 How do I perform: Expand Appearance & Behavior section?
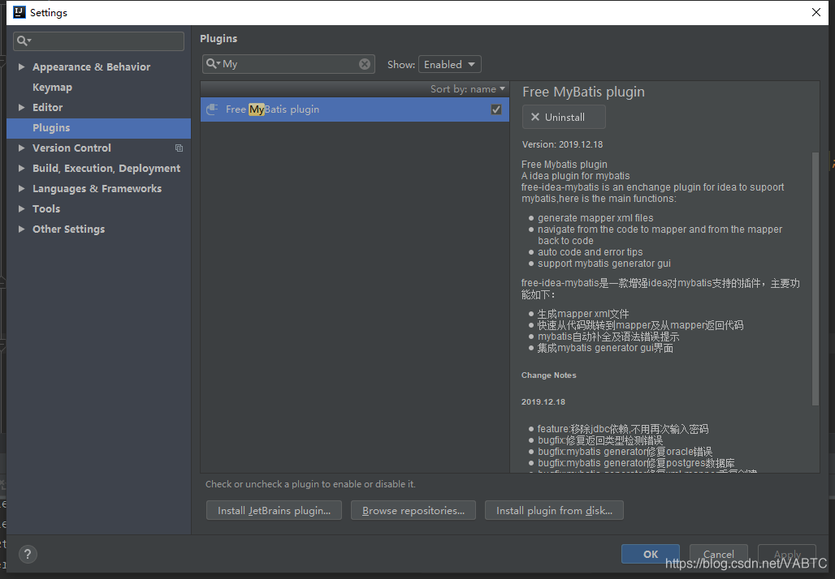point(21,66)
